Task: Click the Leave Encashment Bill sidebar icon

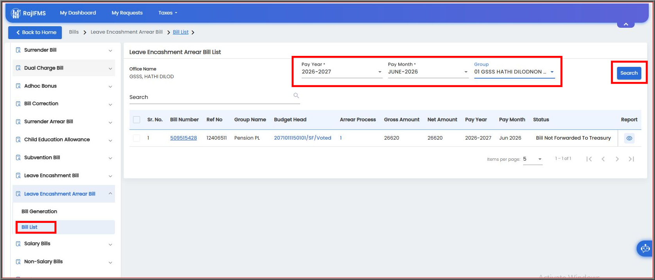Action: (18, 176)
